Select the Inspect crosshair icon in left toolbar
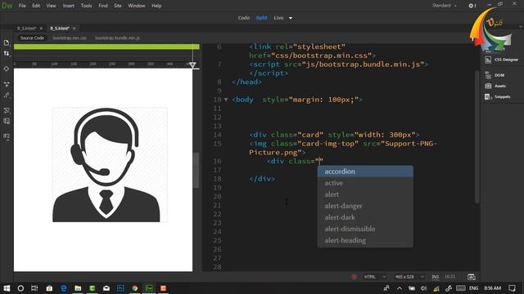Viewport: 524px width, 294px height. 7,69
